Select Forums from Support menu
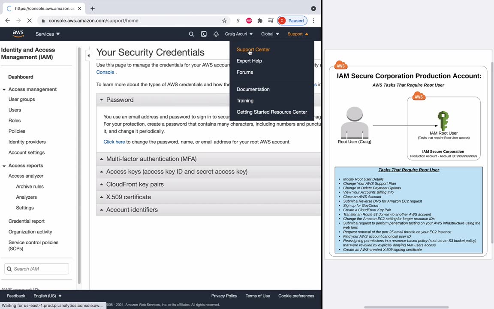 pos(245,72)
